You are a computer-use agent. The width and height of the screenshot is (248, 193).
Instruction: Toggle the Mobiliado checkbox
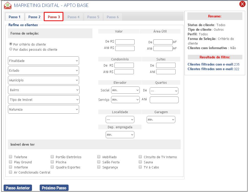point(99,157)
